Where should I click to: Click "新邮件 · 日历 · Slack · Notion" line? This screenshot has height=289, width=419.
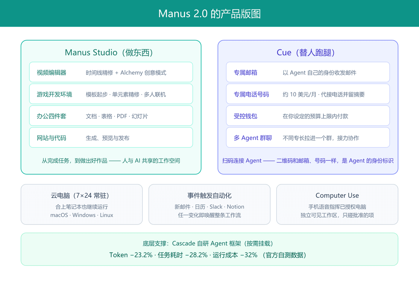tap(209, 207)
